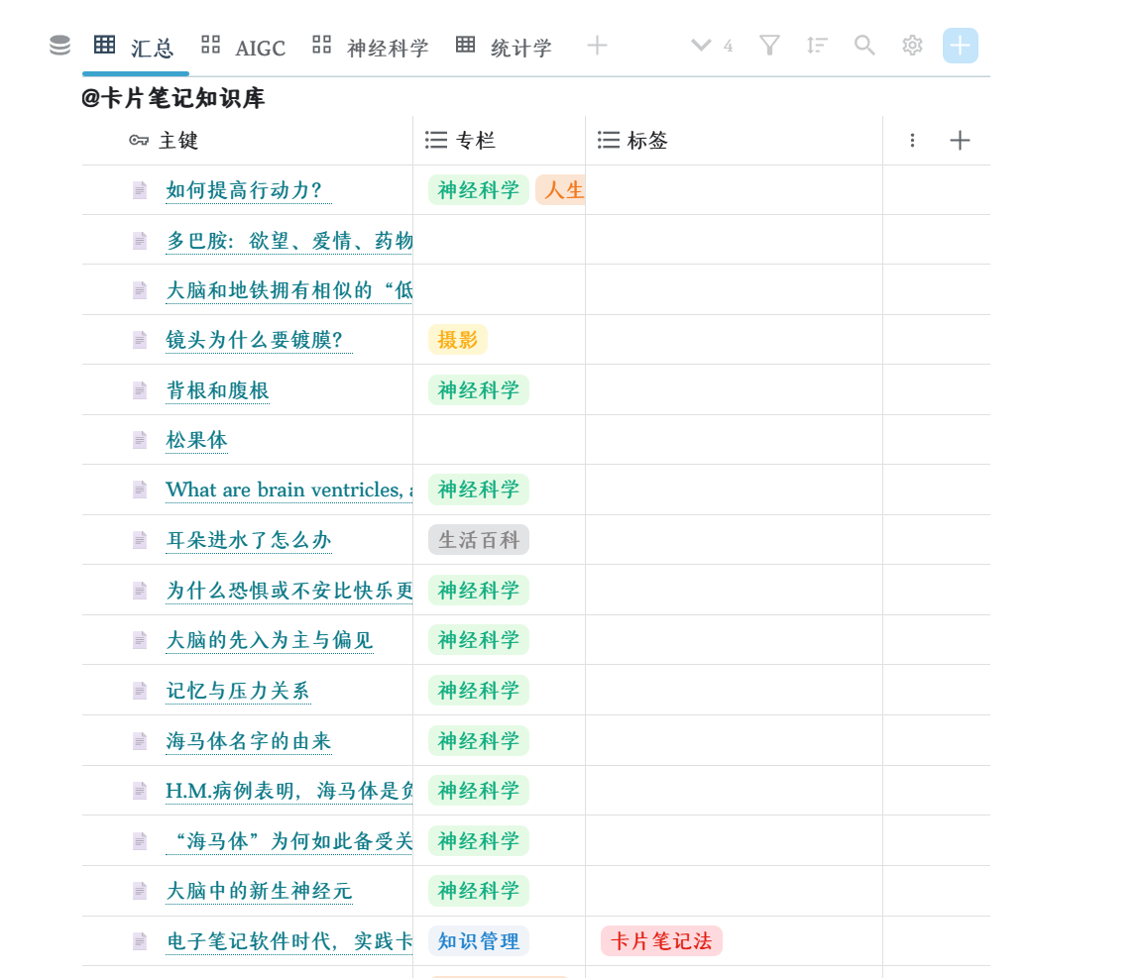The image size is (1146, 978).
Task: Select the green 神经科学 tag on 背根和腹根 row
Action: pos(478,389)
